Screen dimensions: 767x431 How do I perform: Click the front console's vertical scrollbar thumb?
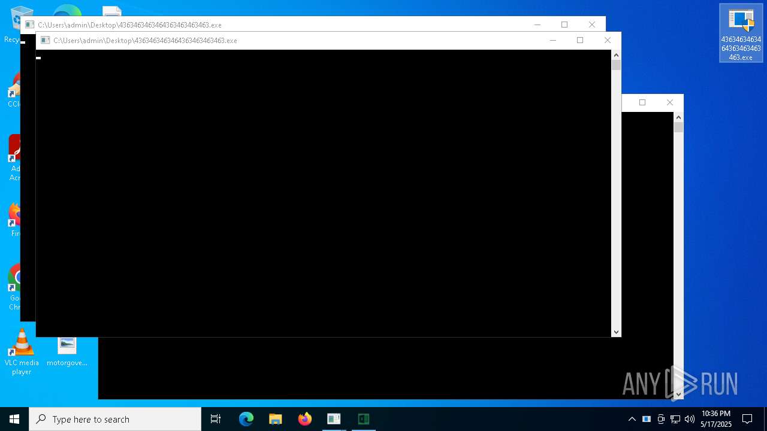click(616, 65)
